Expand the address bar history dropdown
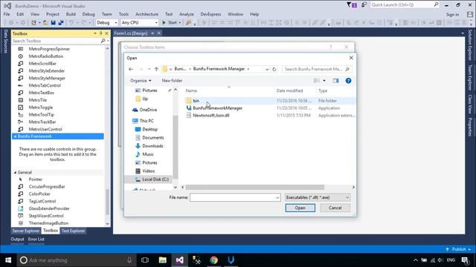476x267 pixels. pos(267,69)
